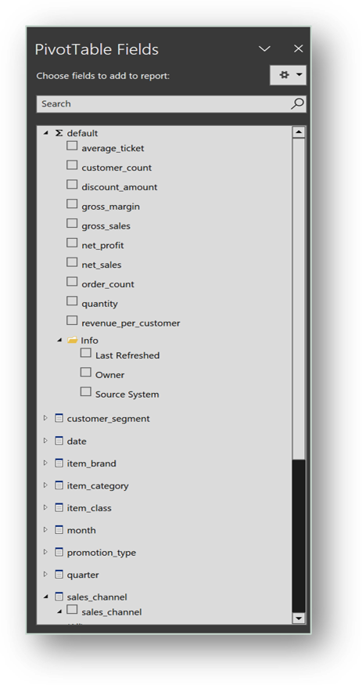The width and height of the screenshot is (362, 685).
Task: Expand the date table
Action: pyautogui.click(x=45, y=440)
